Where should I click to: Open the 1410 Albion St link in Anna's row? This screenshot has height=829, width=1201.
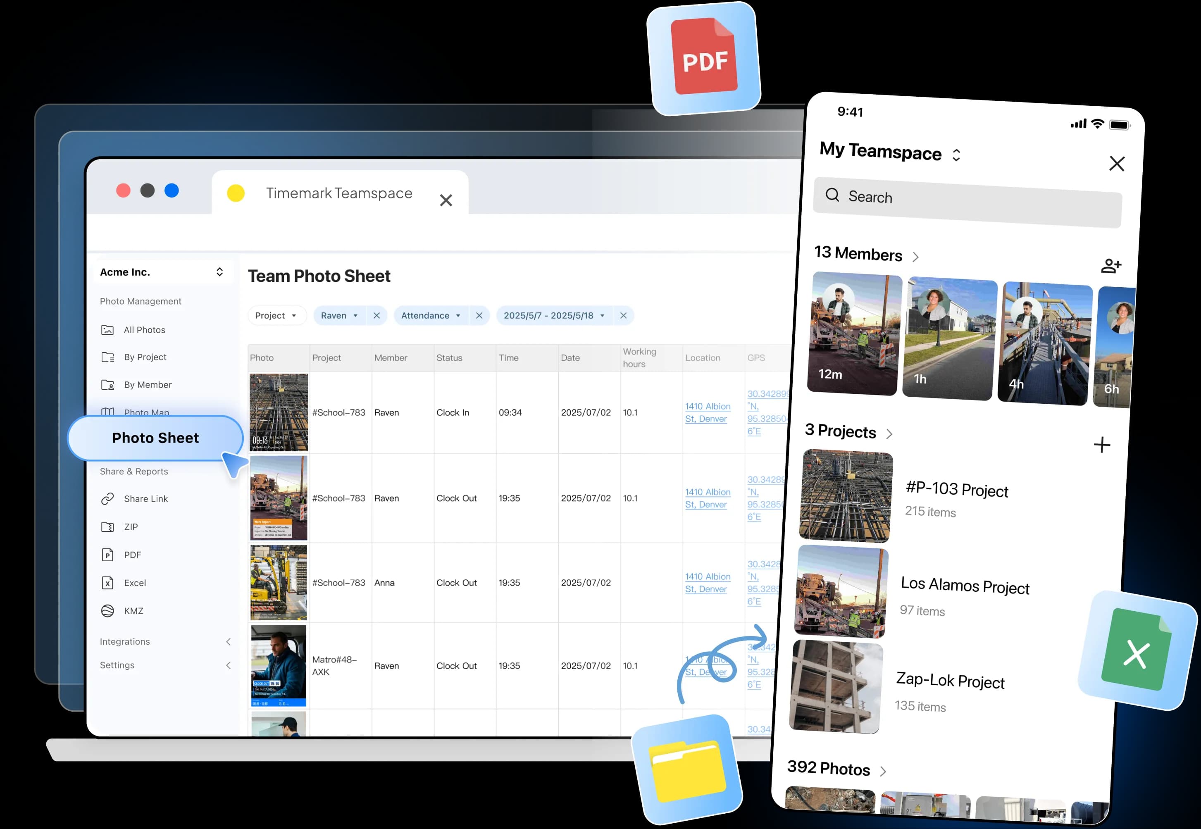(x=708, y=583)
